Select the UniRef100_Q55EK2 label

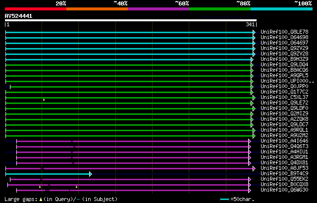284,179
